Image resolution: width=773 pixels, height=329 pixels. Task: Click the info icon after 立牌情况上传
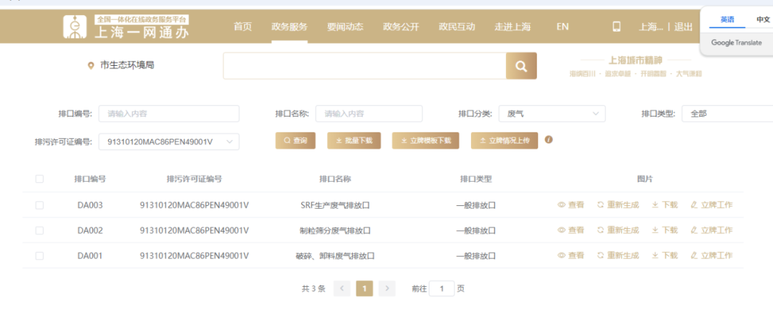click(549, 140)
